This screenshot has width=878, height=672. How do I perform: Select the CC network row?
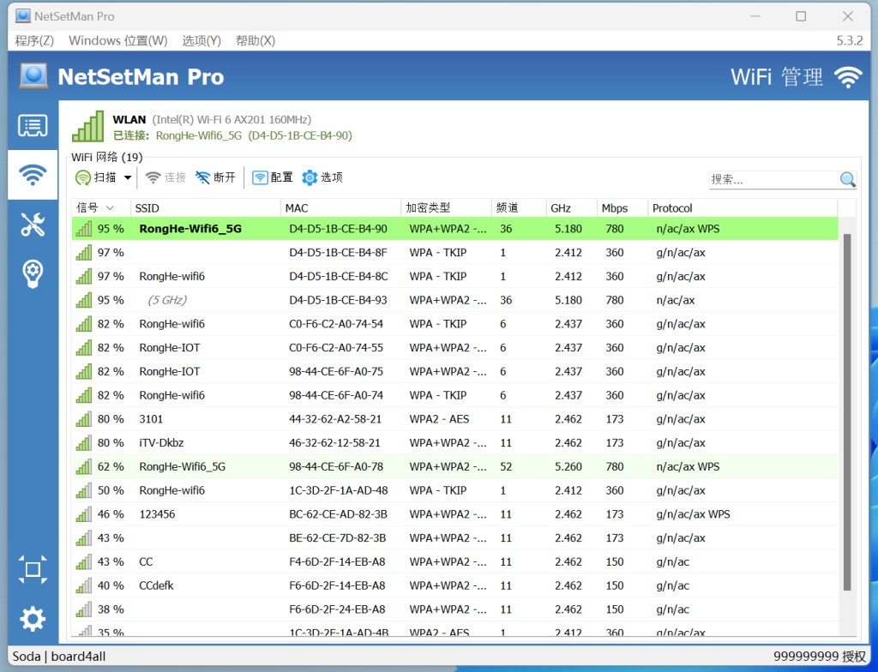tap(454, 561)
